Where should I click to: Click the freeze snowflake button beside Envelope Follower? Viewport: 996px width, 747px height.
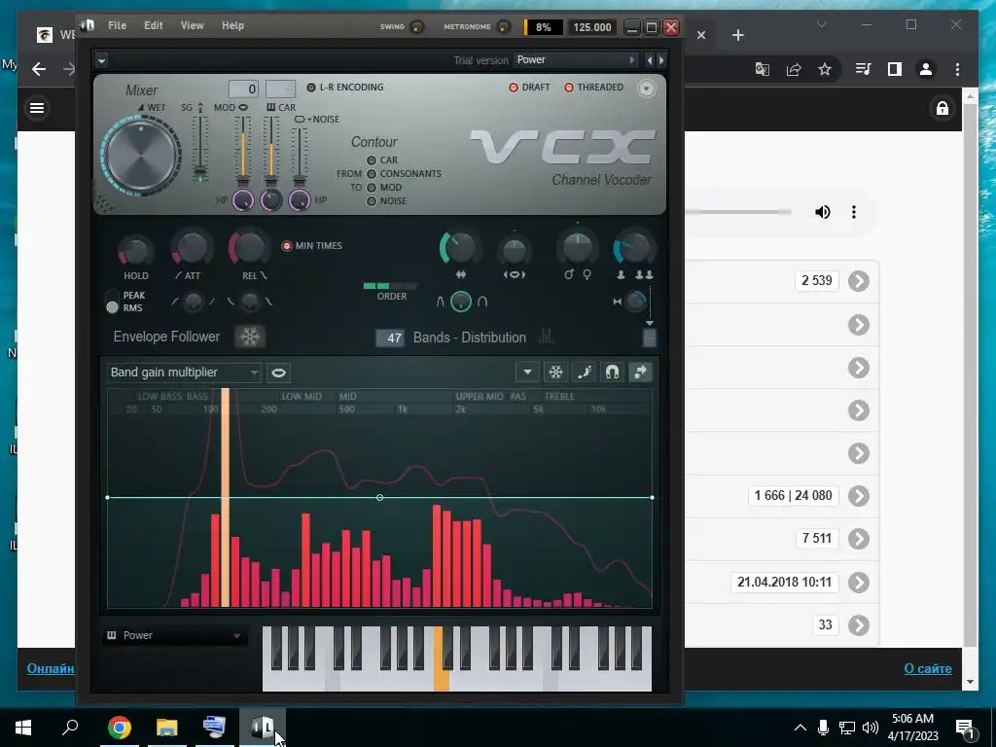[x=250, y=337]
